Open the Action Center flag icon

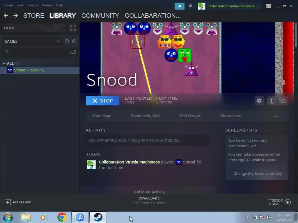[x=262, y=217]
